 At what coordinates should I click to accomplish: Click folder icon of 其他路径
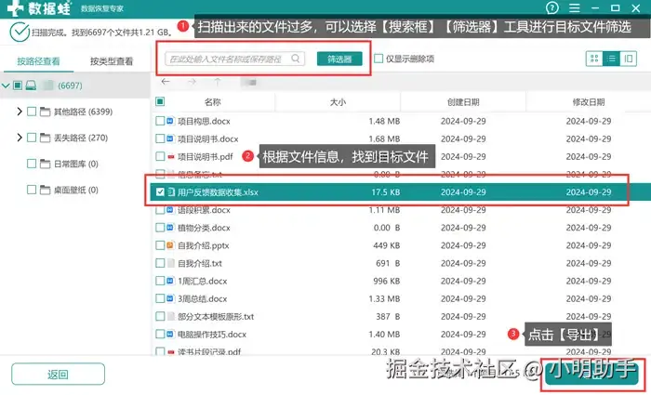point(45,112)
